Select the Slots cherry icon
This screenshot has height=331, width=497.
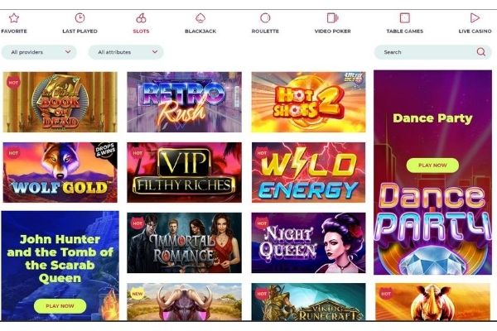coord(141,18)
